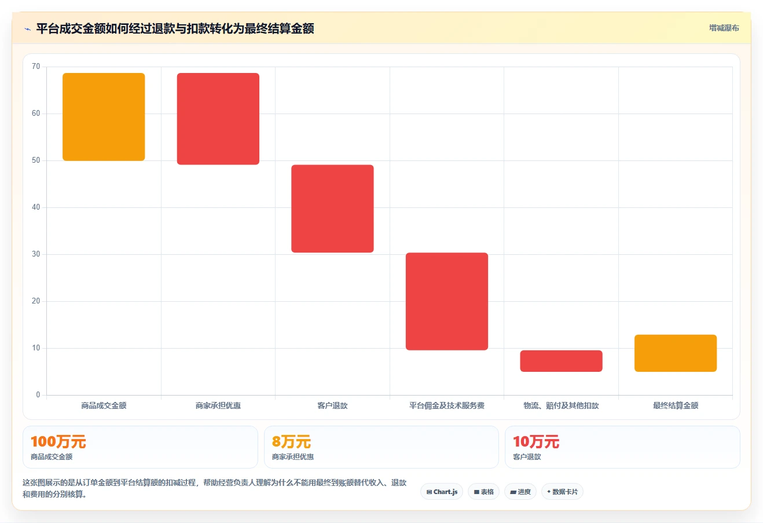763x523 pixels.
Task: Click the red 物流、赔付及其他扣款 bar
Action: pyautogui.click(x=561, y=361)
